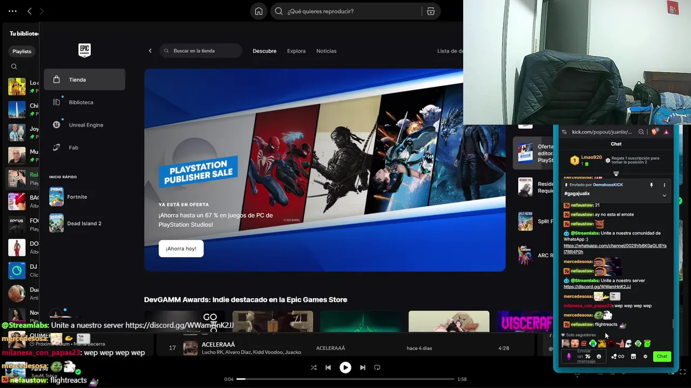Click green Chat send button
Image resolution: width=691 pixels, height=388 pixels.
662,356
